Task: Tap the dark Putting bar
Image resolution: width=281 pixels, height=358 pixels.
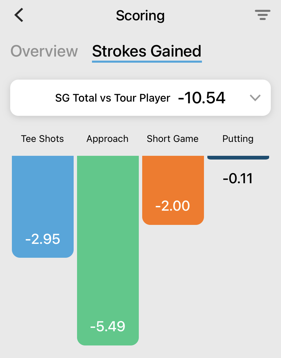Action: click(238, 157)
